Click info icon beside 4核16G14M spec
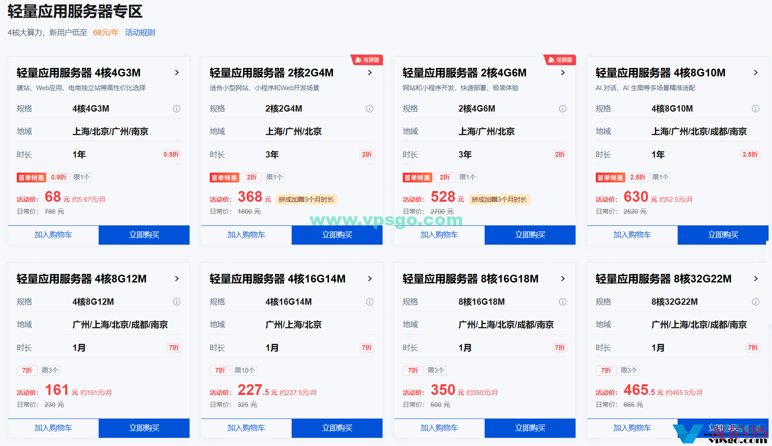 pos(370,302)
